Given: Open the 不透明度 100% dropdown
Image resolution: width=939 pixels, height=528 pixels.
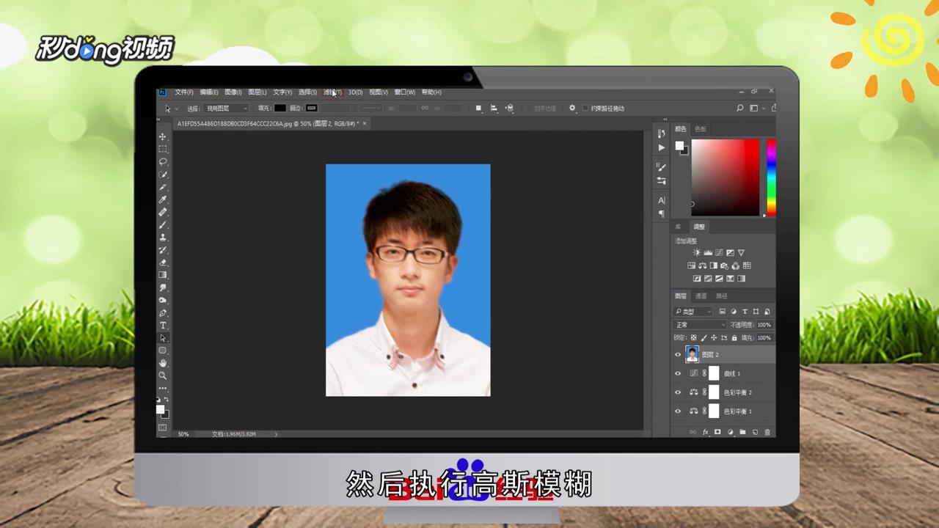Looking at the screenshot, I should pos(764,325).
